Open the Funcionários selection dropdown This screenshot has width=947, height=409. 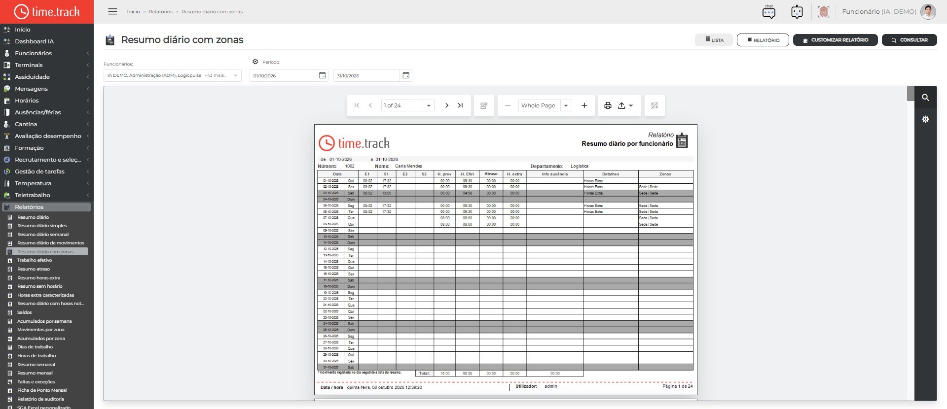[173, 75]
